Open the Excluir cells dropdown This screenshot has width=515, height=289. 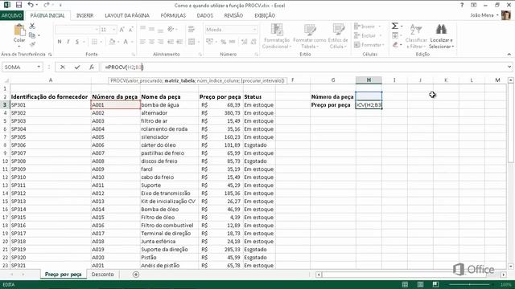pyautogui.click(x=368, y=35)
